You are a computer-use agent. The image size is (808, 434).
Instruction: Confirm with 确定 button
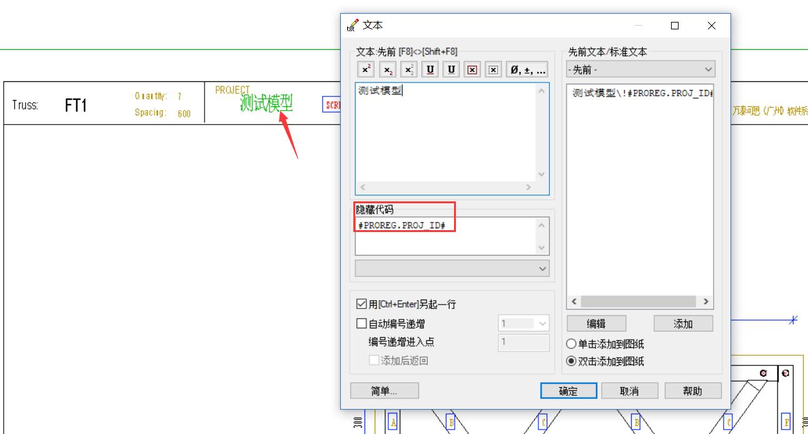coord(568,391)
